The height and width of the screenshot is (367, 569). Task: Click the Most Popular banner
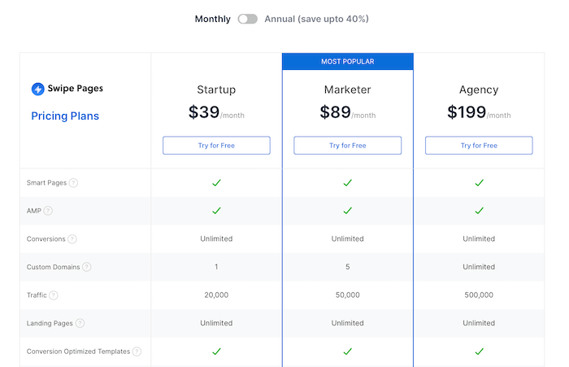click(x=348, y=62)
